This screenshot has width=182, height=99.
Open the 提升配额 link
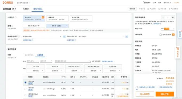157,23
